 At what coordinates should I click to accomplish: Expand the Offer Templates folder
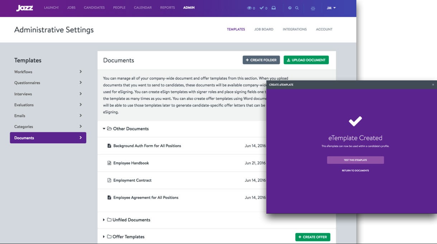(x=104, y=236)
